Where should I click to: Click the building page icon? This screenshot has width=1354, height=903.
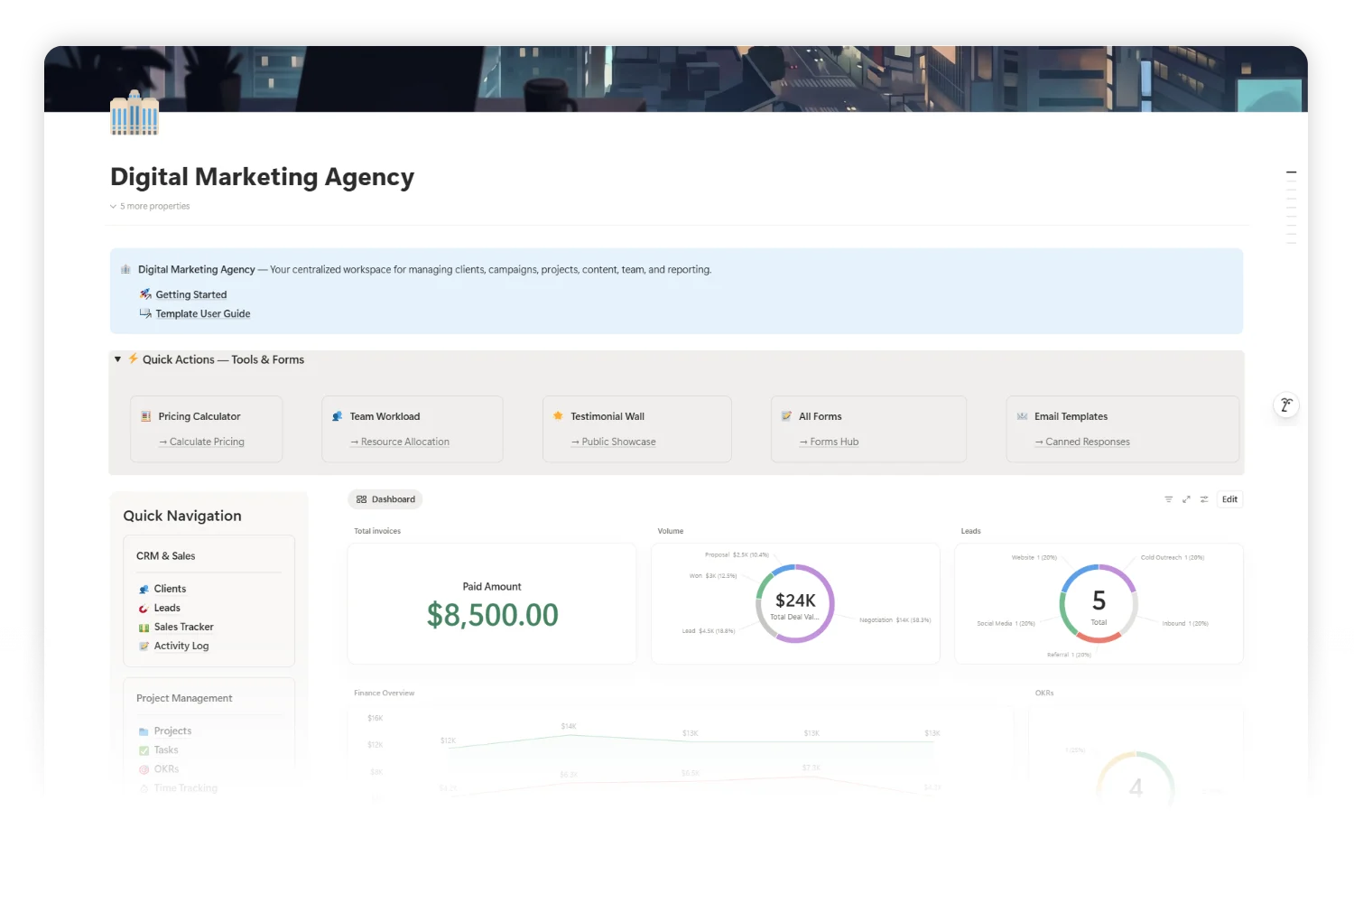[134, 113]
